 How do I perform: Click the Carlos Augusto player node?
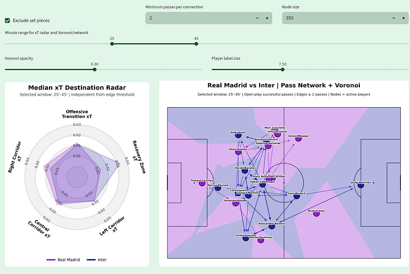[245, 238]
